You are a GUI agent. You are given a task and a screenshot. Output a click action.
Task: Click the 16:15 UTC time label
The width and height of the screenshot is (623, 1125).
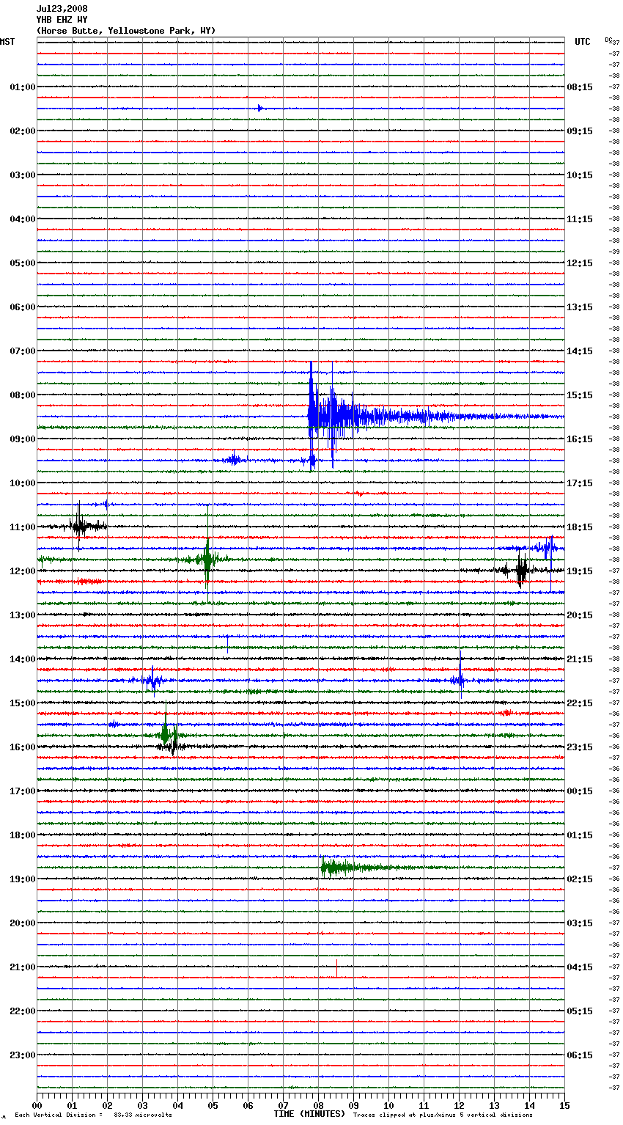click(580, 439)
